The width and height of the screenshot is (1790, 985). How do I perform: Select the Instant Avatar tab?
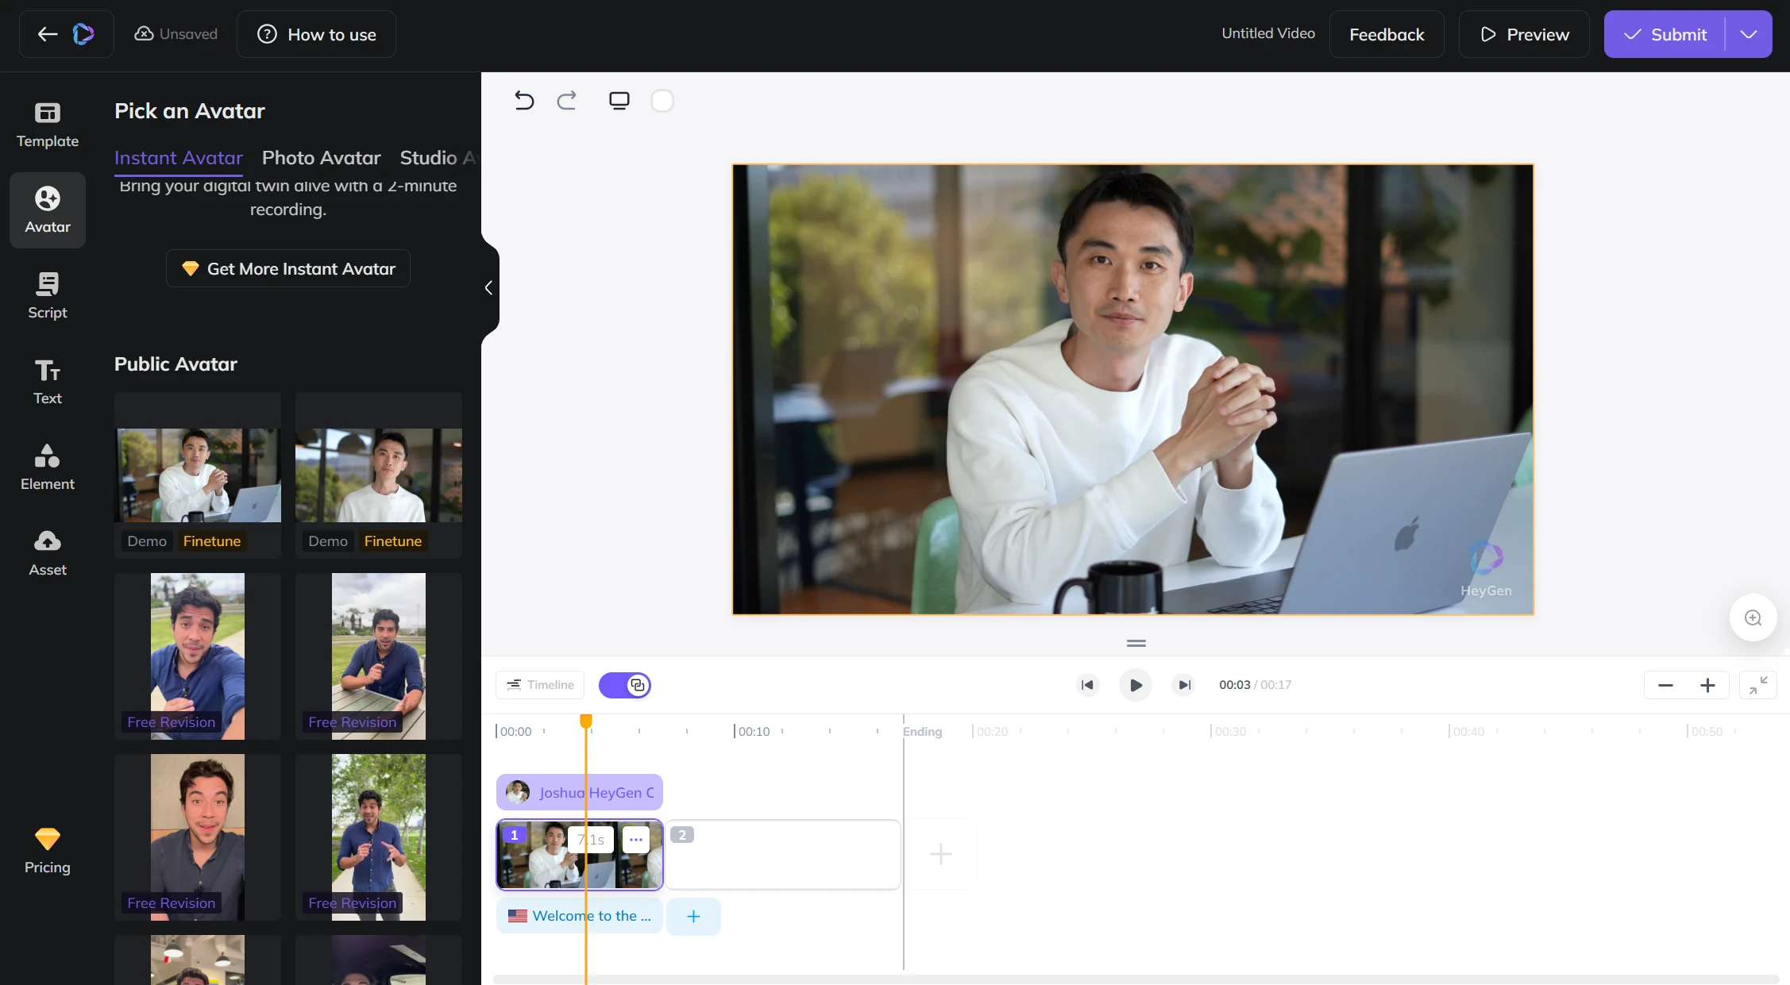click(x=178, y=157)
